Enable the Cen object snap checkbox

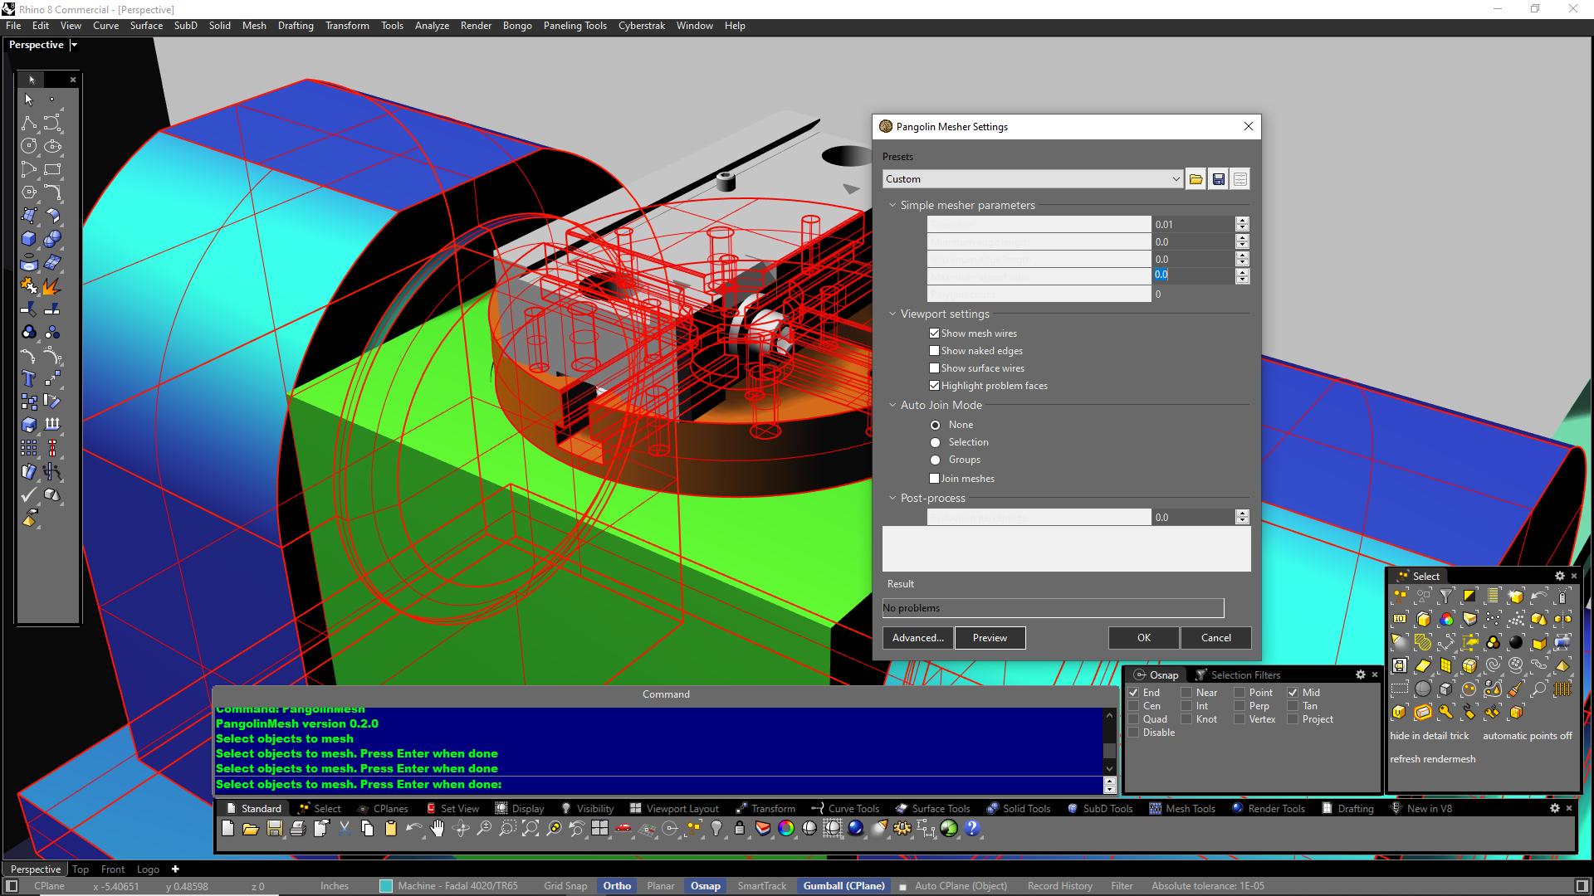click(1134, 706)
